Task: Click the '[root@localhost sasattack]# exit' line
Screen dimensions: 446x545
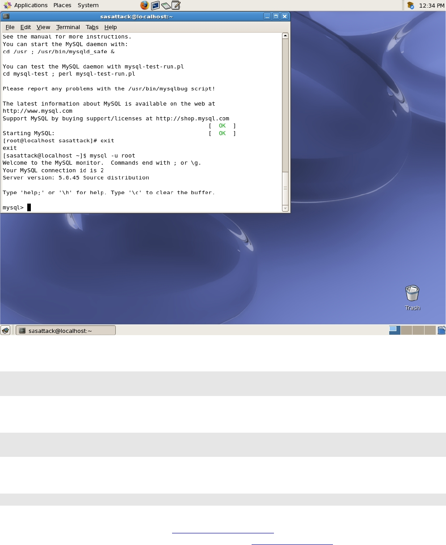Action: point(59,141)
